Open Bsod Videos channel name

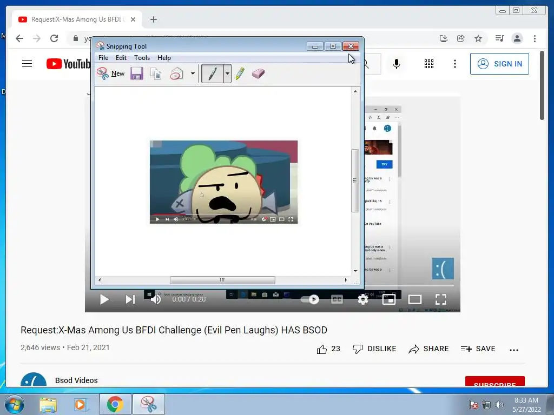coord(76,380)
